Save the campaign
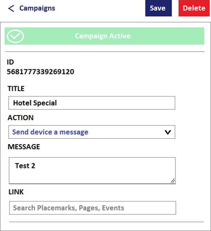 (x=158, y=8)
